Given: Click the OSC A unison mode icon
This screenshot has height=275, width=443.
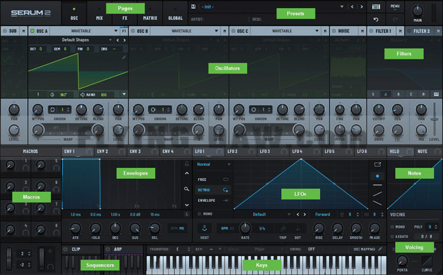Looking at the screenshot, I should 53,110.
